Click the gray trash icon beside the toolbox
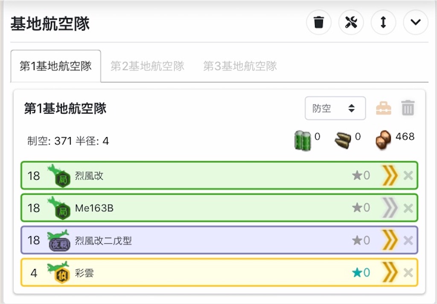The image size is (437, 304). click(x=408, y=108)
